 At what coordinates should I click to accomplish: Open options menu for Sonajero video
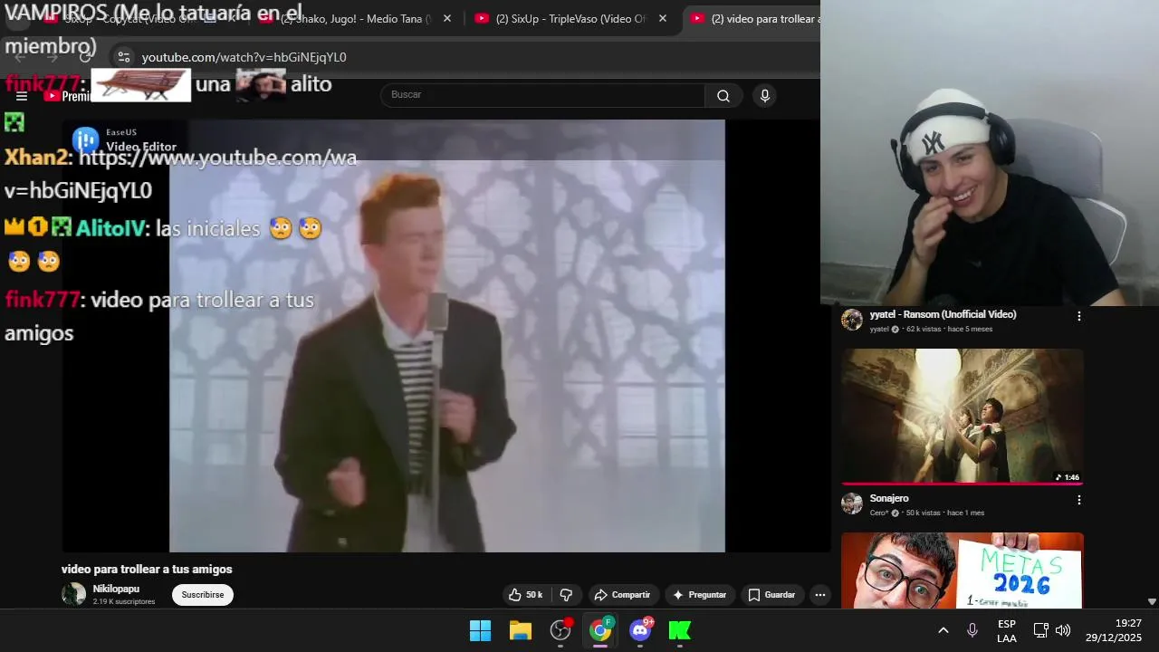click(1078, 500)
